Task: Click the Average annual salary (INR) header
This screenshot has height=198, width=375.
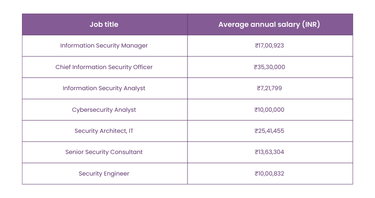Action: tap(269, 25)
